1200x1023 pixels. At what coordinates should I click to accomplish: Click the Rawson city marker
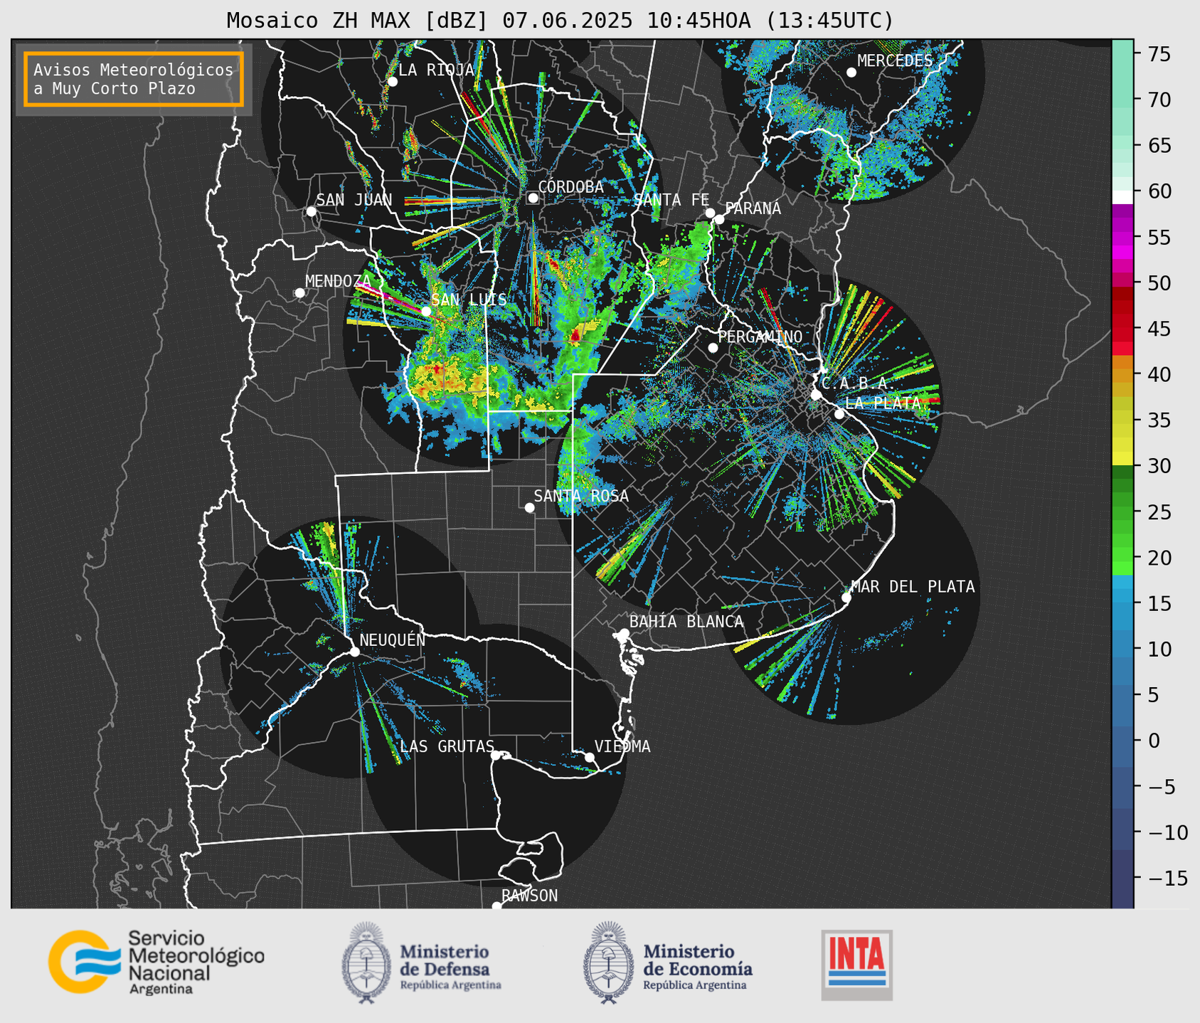pyautogui.click(x=497, y=906)
